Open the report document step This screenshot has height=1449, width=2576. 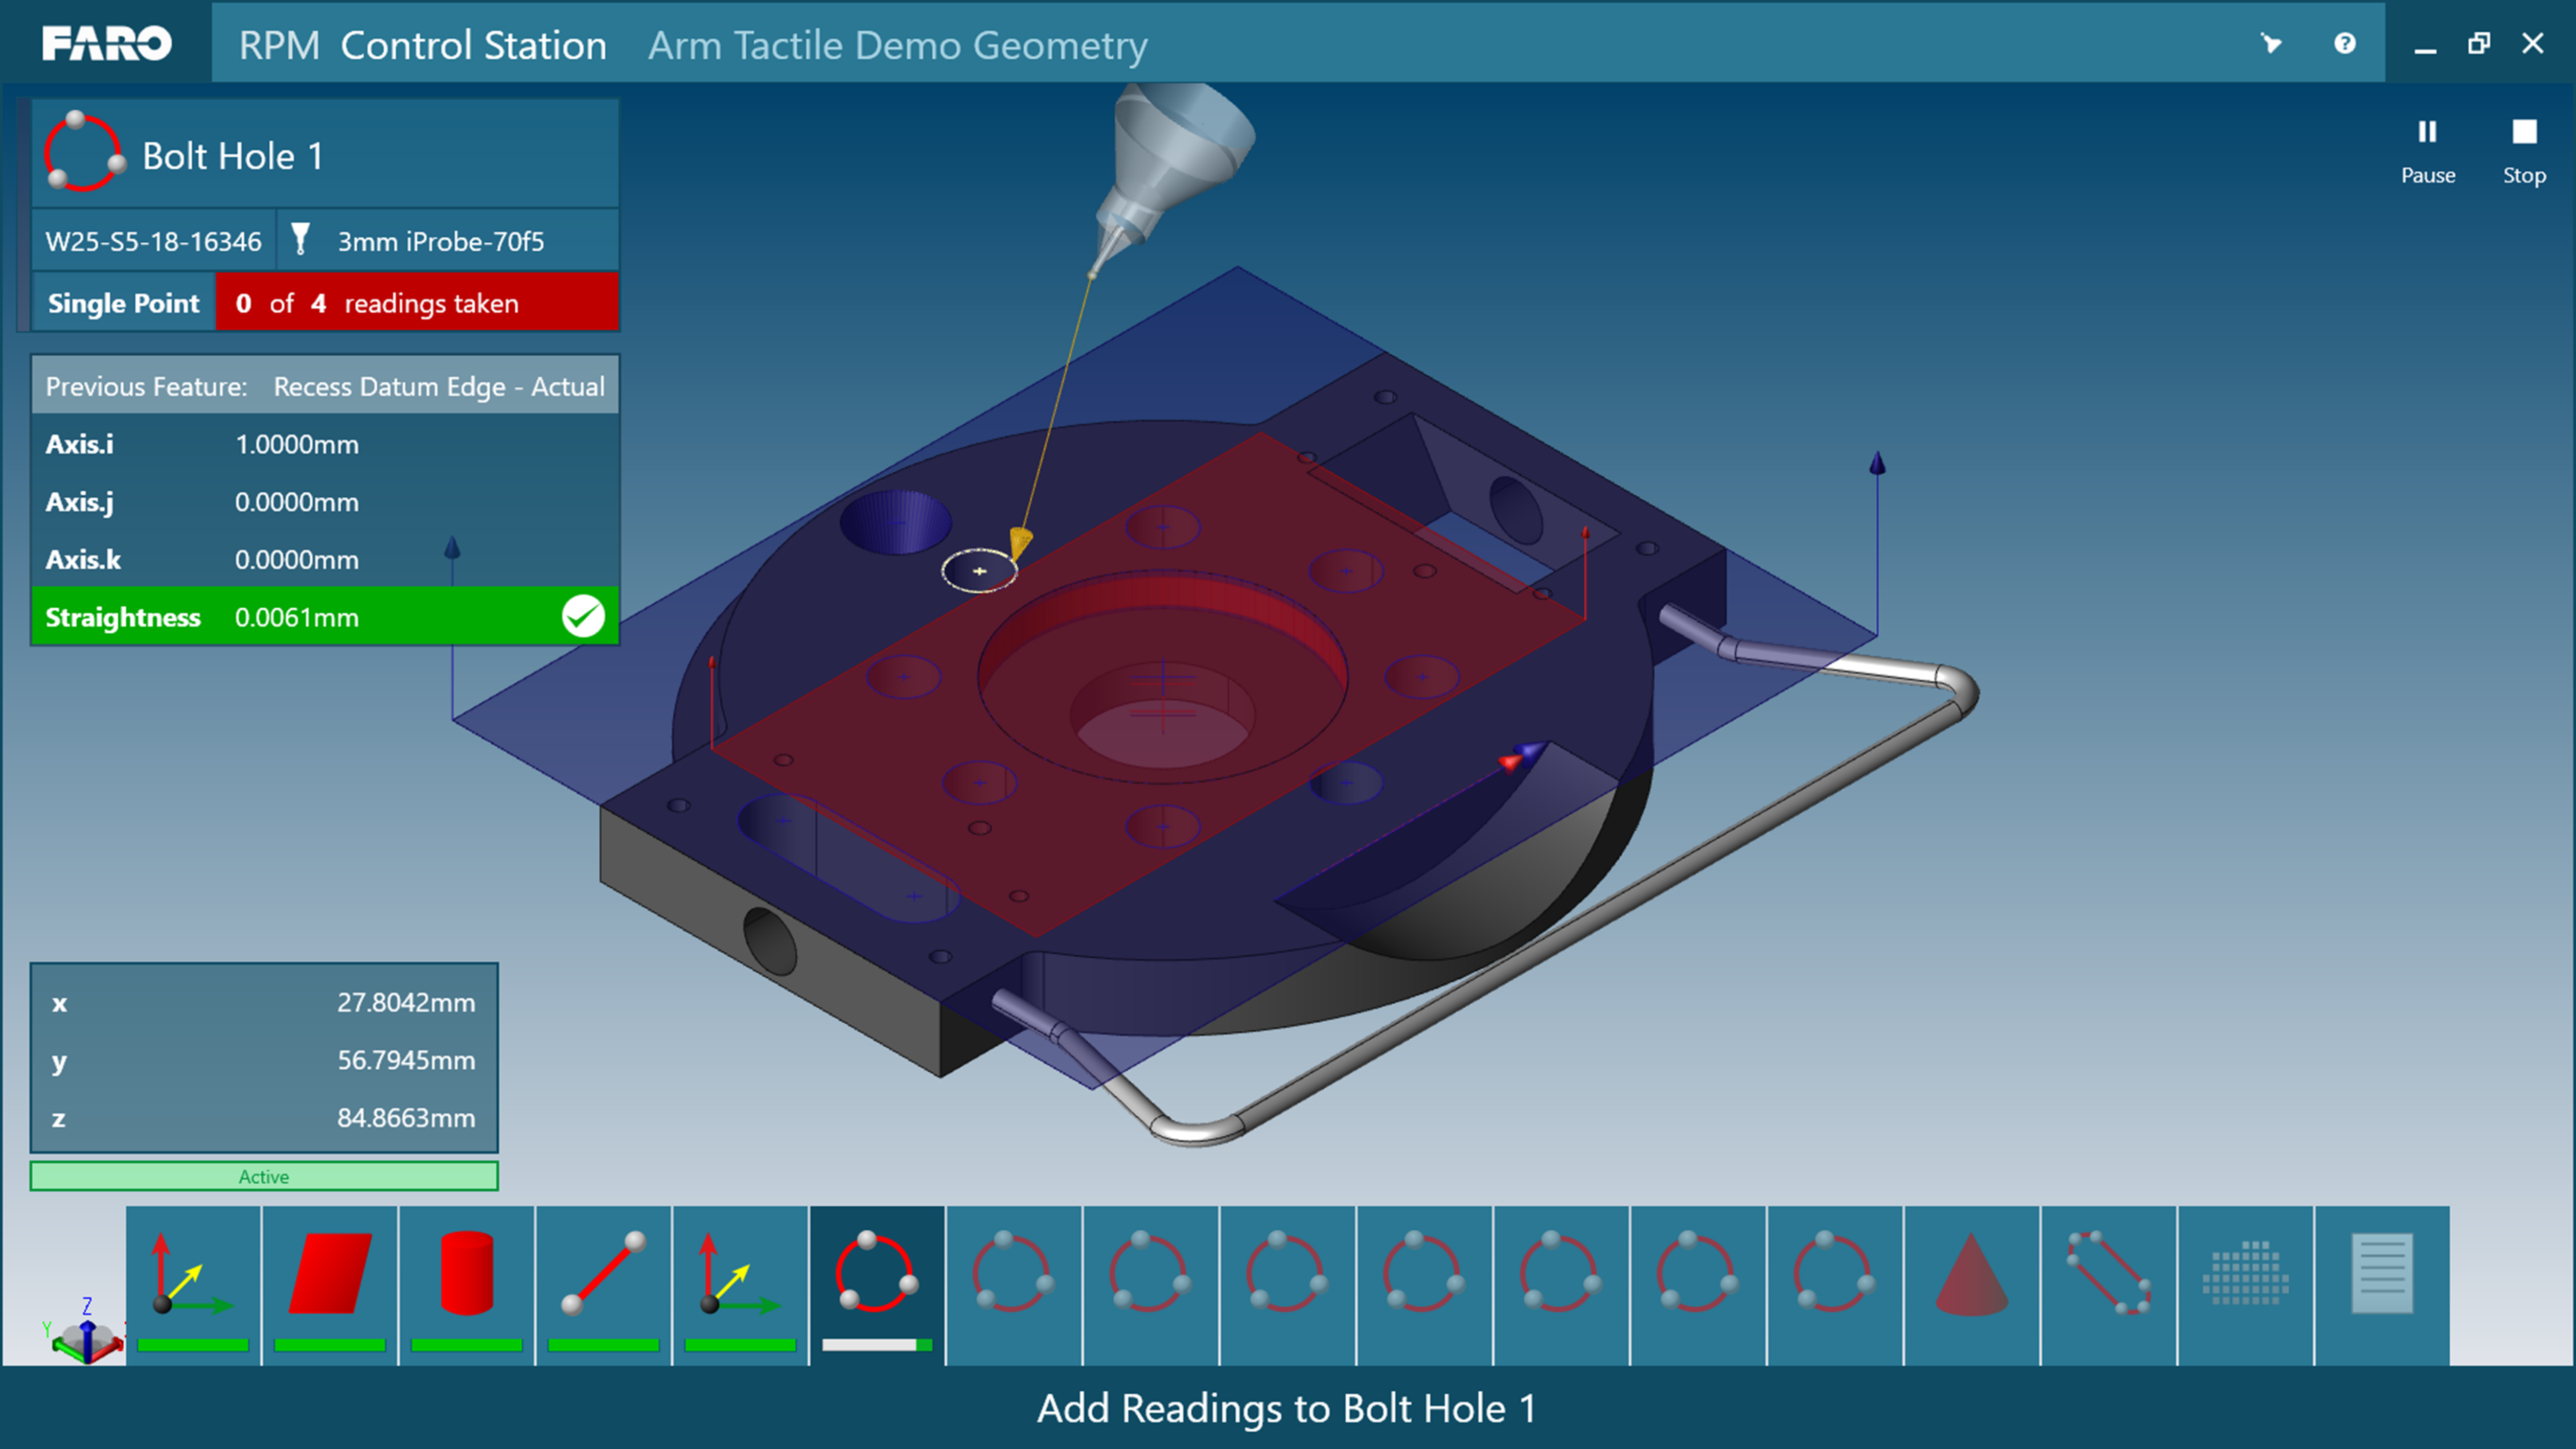tap(2383, 1284)
